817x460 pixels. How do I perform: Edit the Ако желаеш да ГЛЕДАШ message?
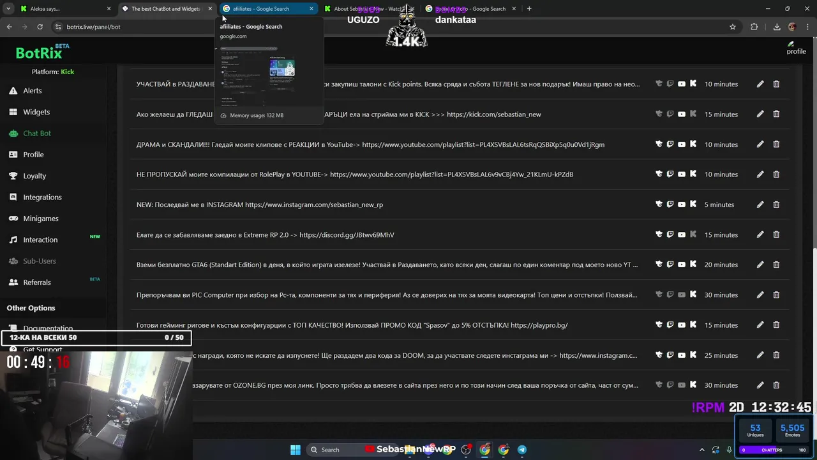(x=760, y=114)
